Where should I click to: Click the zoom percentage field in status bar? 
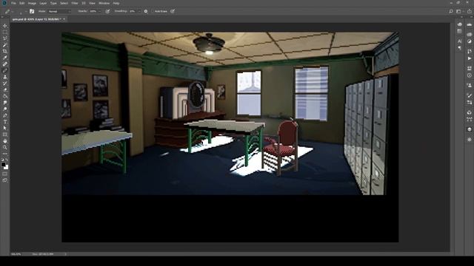click(x=16, y=254)
